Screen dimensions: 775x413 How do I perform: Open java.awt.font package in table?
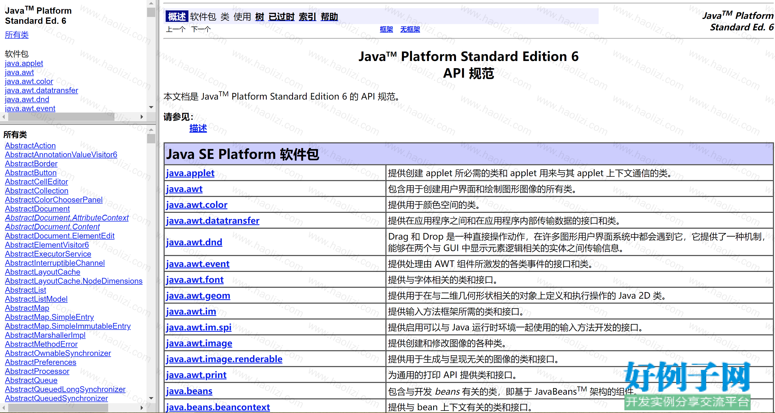click(x=195, y=280)
